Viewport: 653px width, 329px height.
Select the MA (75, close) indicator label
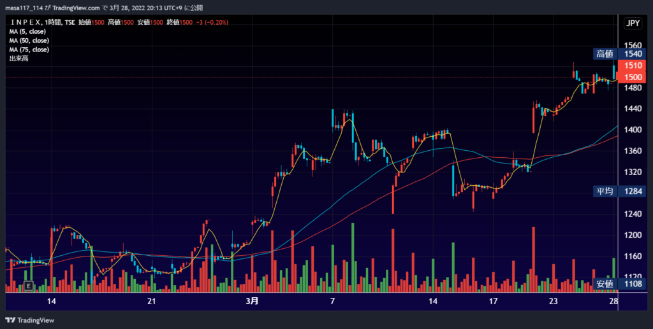[29, 50]
